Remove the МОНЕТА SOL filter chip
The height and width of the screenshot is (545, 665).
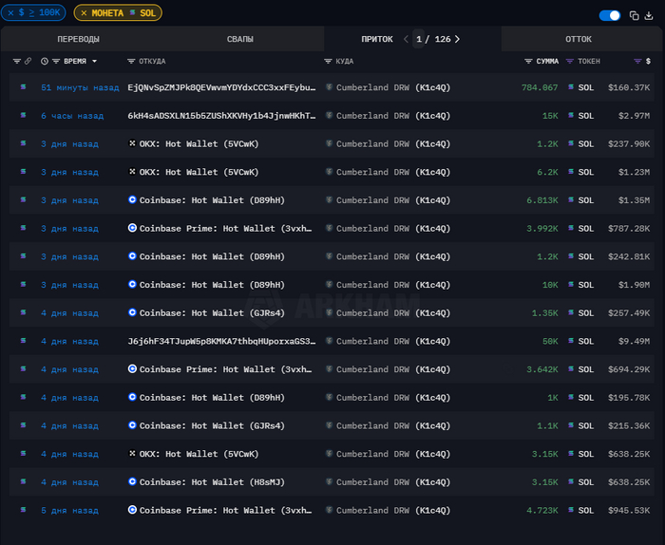(84, 13)
